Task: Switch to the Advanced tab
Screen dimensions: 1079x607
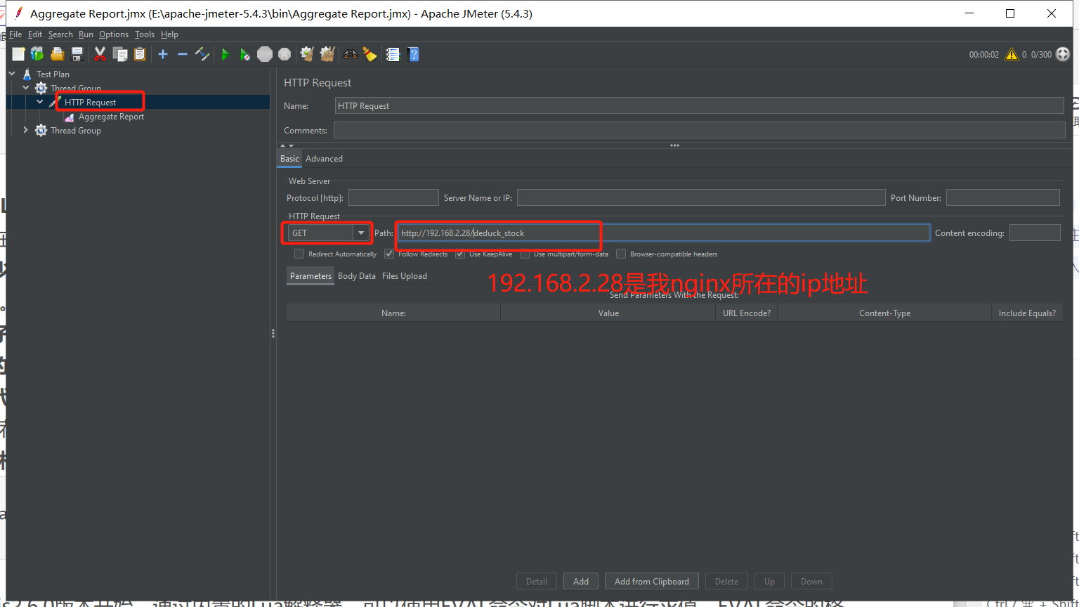Action: [324, 159]
